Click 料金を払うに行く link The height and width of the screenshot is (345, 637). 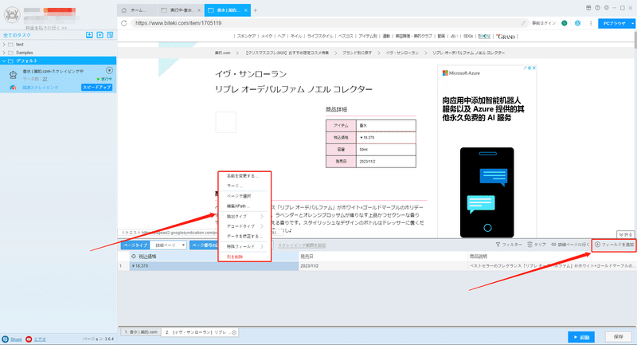tap(46, 28)
